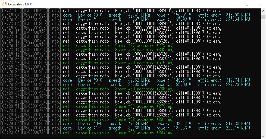Screen dimensions: 266x139
Task: Minimize the Excavator window
Action: 235,4
